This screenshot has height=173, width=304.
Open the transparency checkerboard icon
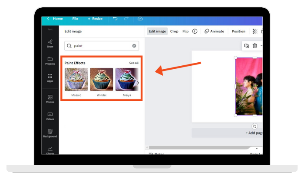click(x=255, y=31)
